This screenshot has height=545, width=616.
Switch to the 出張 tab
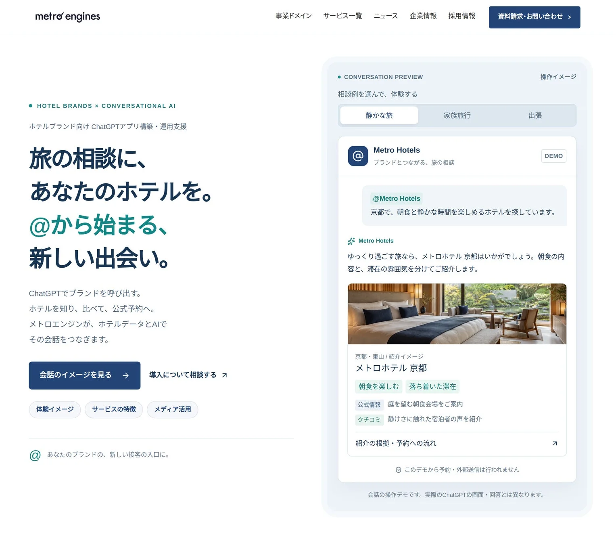535,115
